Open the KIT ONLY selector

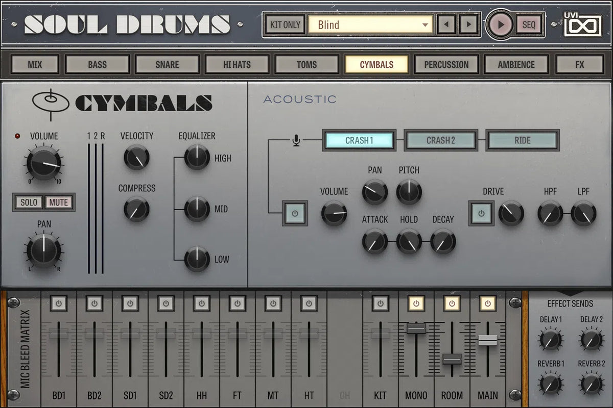click(285, 24)
